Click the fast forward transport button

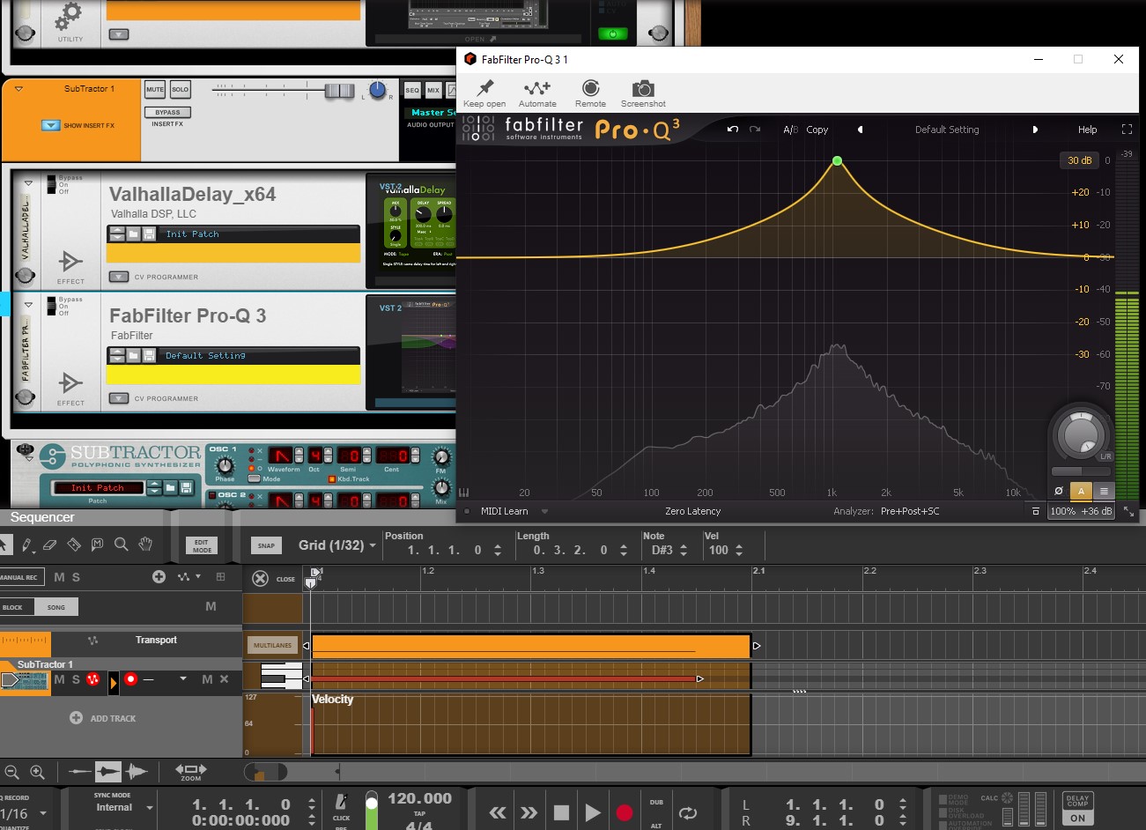(529, 812)
